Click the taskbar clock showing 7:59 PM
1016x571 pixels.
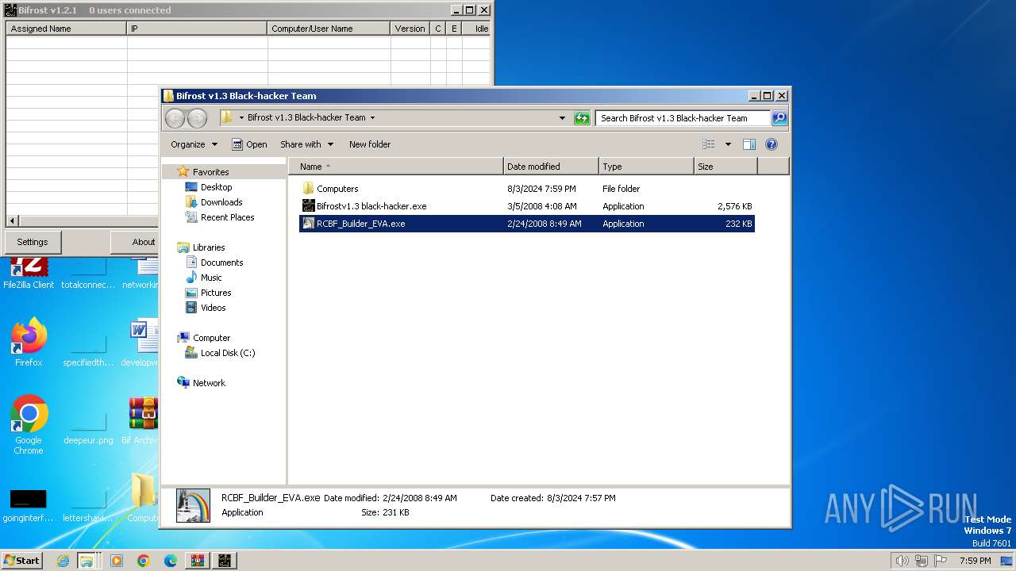(x=975, y=561)
